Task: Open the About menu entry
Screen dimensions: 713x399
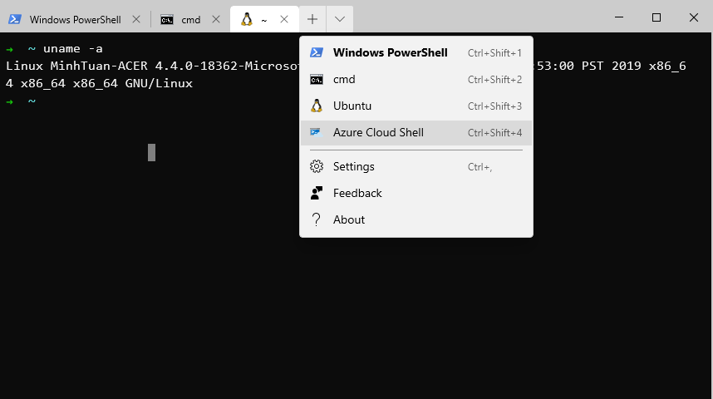Action: click(x=349, y=219)
